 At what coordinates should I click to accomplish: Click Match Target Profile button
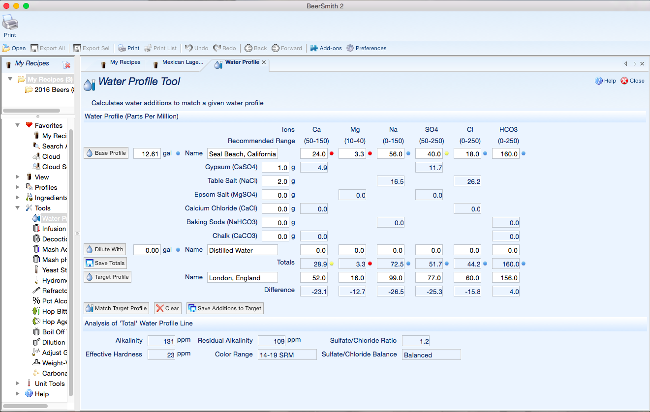[x=116, y=308]
